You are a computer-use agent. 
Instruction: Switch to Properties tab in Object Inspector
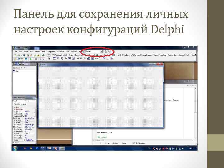click(x=17, y=104)
